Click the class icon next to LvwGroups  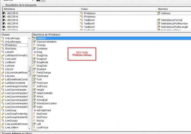3,121
